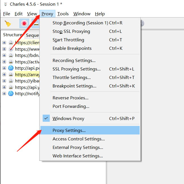Click the gear settings icon in toolbar
The image size is (184, 184).
pyautogui.click(x=142, y=23)
